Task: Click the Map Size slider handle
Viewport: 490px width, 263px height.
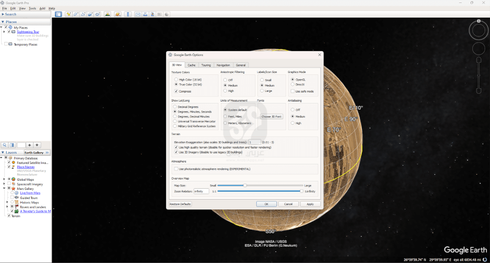Action: (x=245, y=186)
